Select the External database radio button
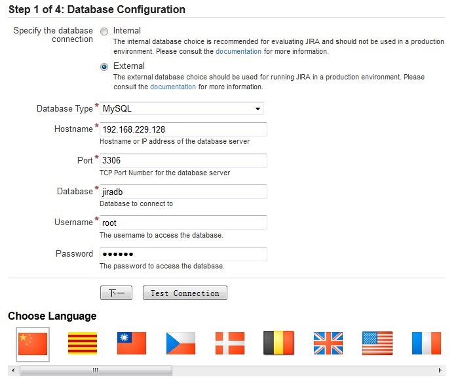The width and height of the screenshot is (460, 382). 104,66
